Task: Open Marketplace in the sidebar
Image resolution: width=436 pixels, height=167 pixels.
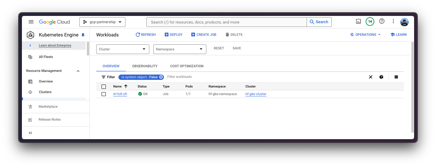Action: 48,107
